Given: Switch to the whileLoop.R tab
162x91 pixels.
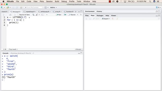Looking at the screenshot, I should 45,12.
